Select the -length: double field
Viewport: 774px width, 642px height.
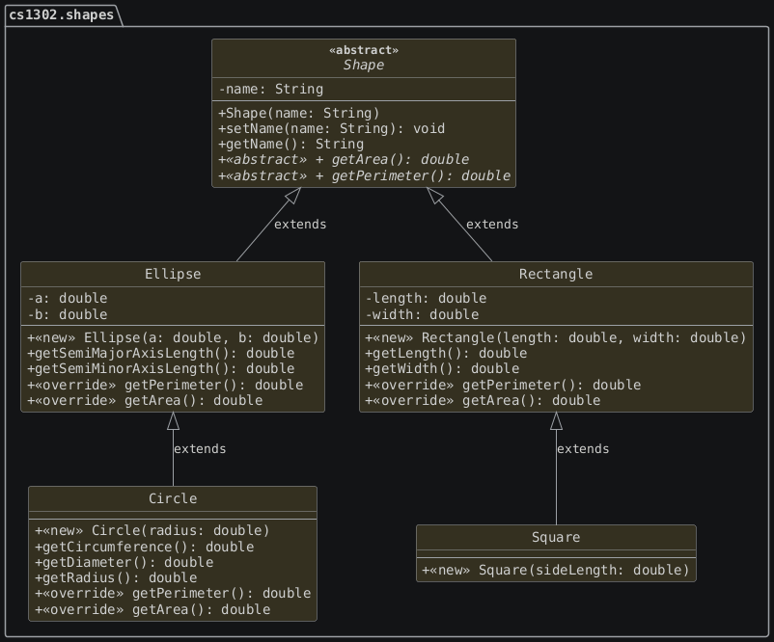[x=426, y=298]
